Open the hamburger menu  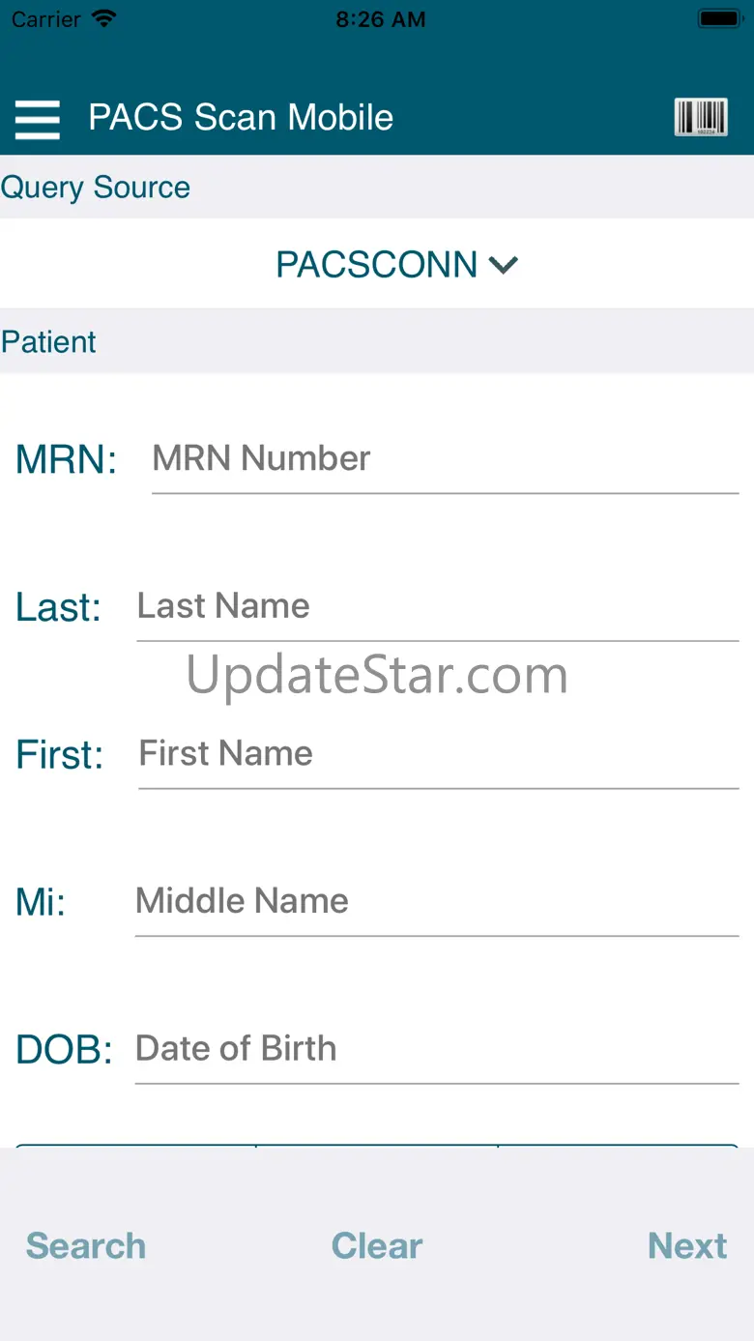[37, 120]
